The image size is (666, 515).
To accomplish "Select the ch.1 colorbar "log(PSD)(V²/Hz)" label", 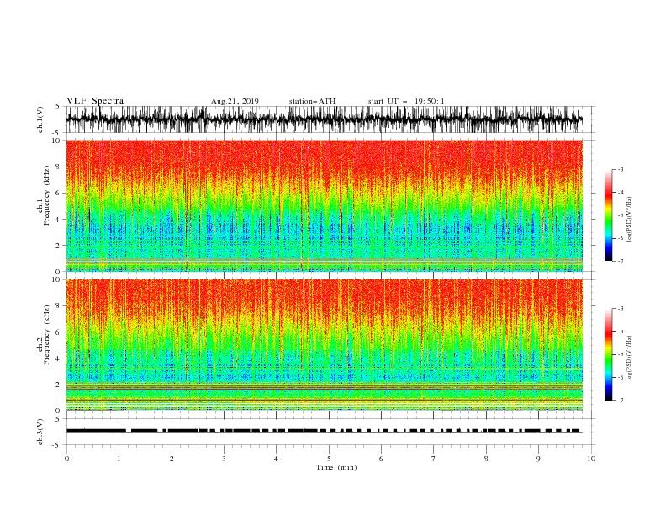I will (x=629, y=220).
